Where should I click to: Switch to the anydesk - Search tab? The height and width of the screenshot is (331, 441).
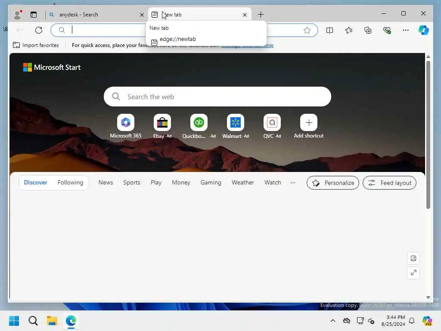pyautogui.click(x=96, y=15)
